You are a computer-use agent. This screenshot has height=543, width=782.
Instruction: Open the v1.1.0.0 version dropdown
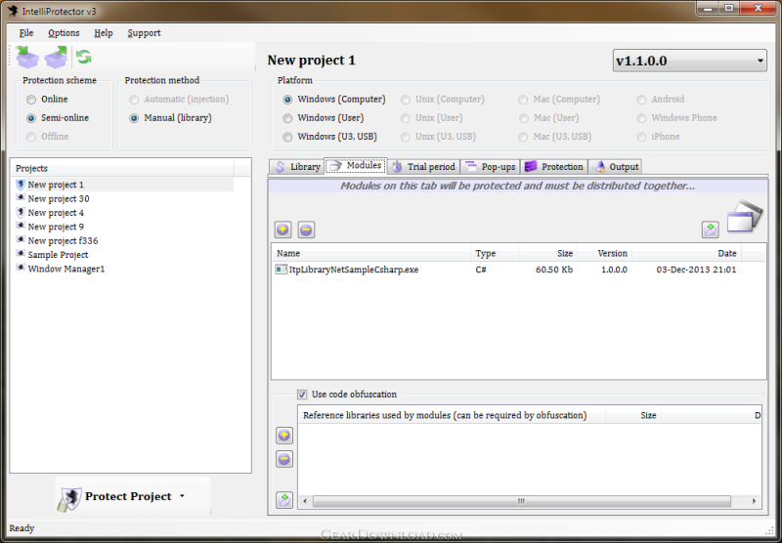[690, 61]
